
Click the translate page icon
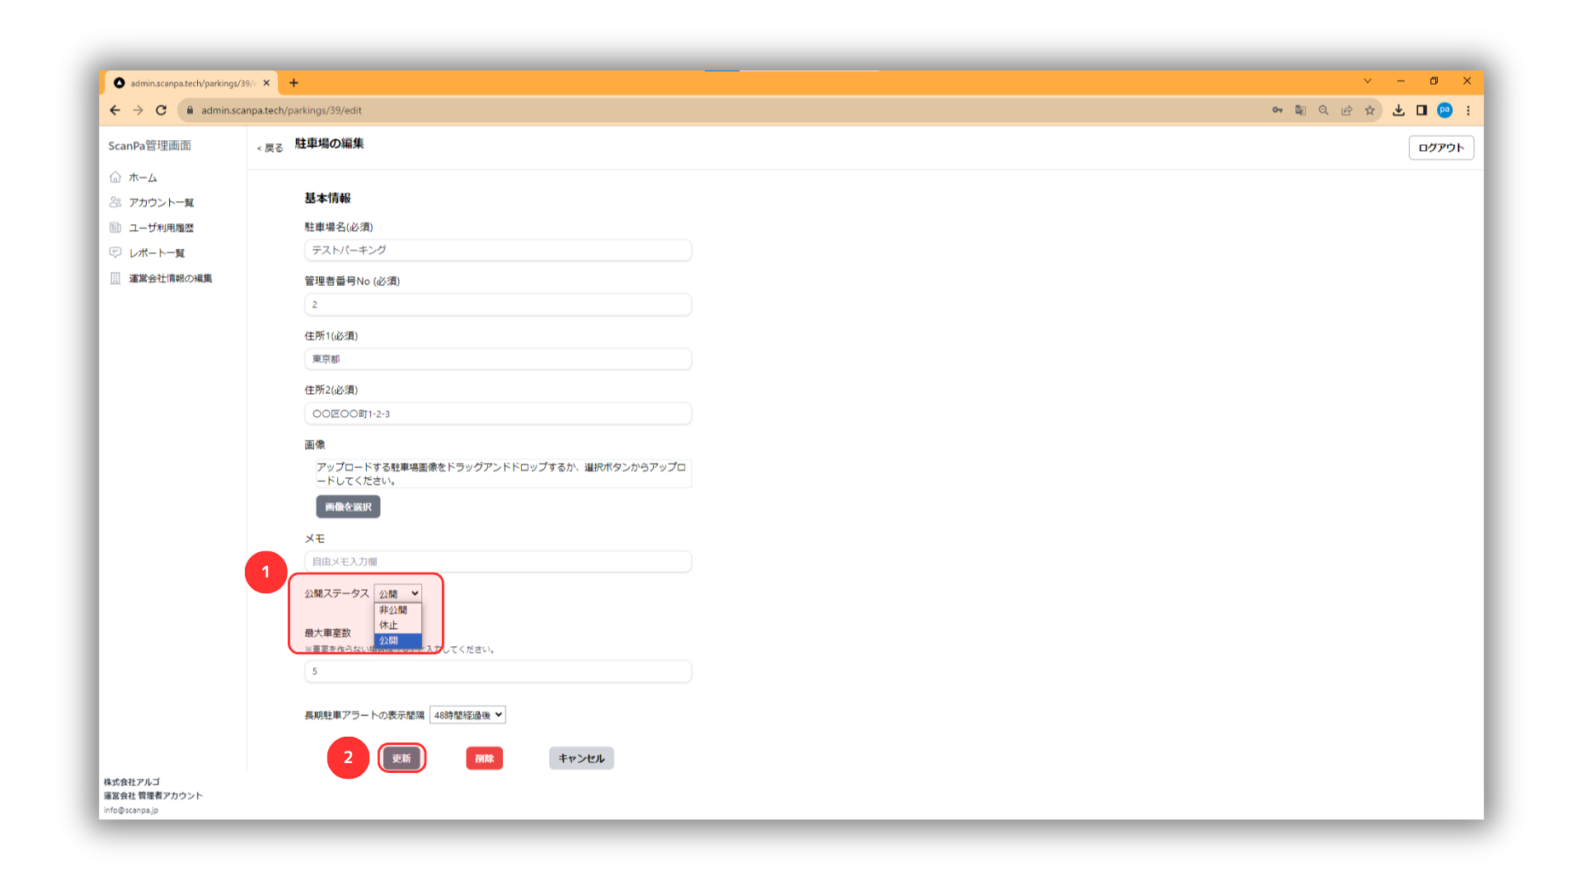[1300, 110]
